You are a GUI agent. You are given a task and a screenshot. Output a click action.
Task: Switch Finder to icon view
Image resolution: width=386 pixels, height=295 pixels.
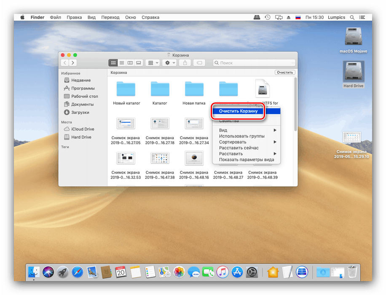tap(113, 63)
